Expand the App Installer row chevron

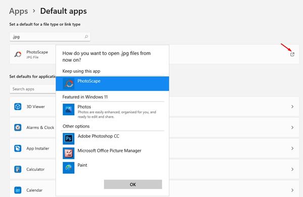pyautogui.click(x=292, y=149)
